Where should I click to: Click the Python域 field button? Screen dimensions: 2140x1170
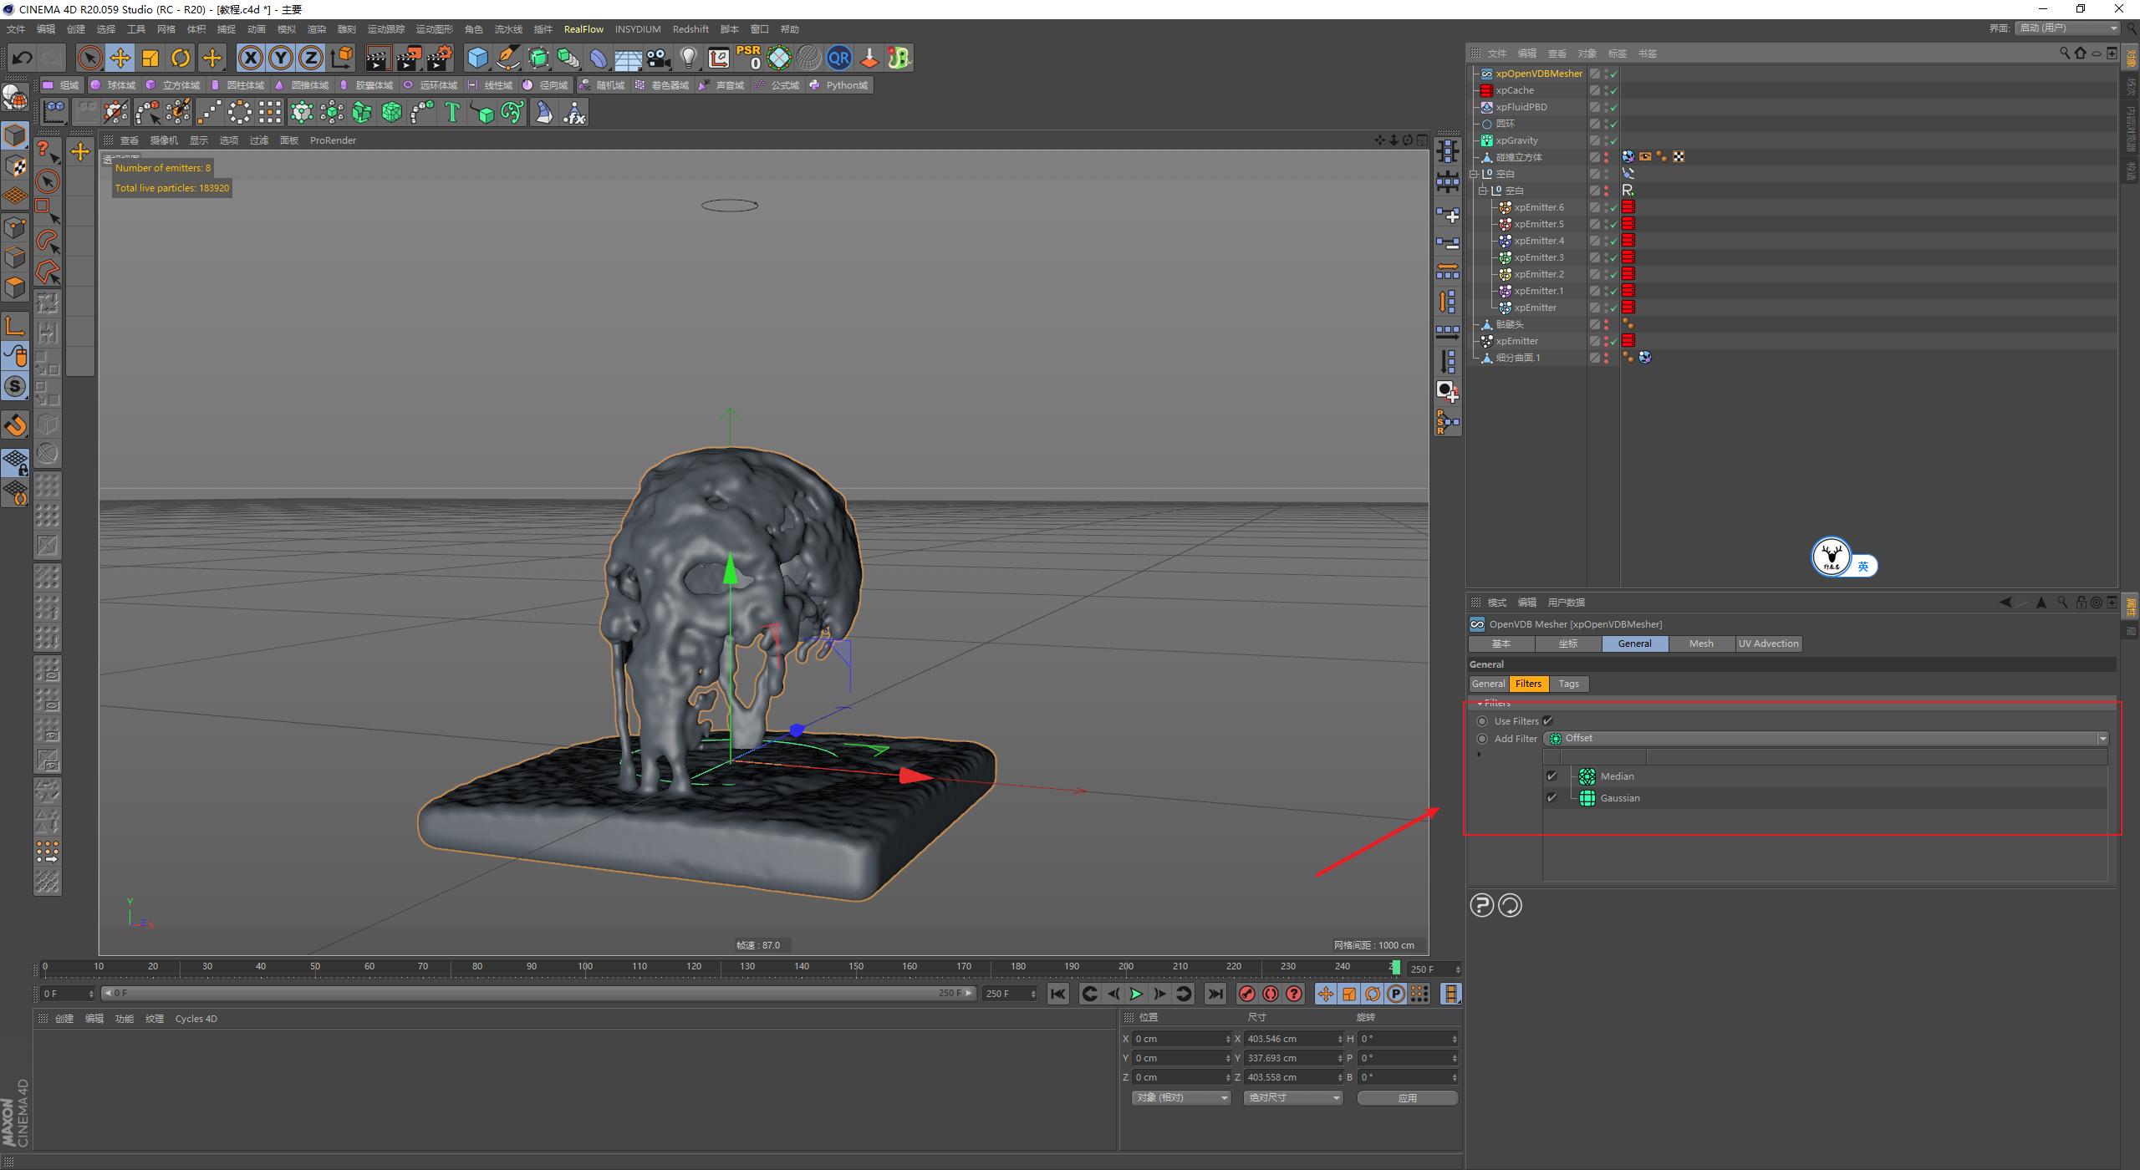pos(838,84)
